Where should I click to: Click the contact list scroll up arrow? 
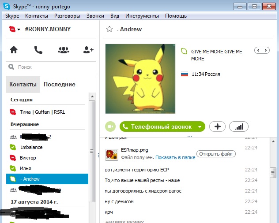point(92,97)
